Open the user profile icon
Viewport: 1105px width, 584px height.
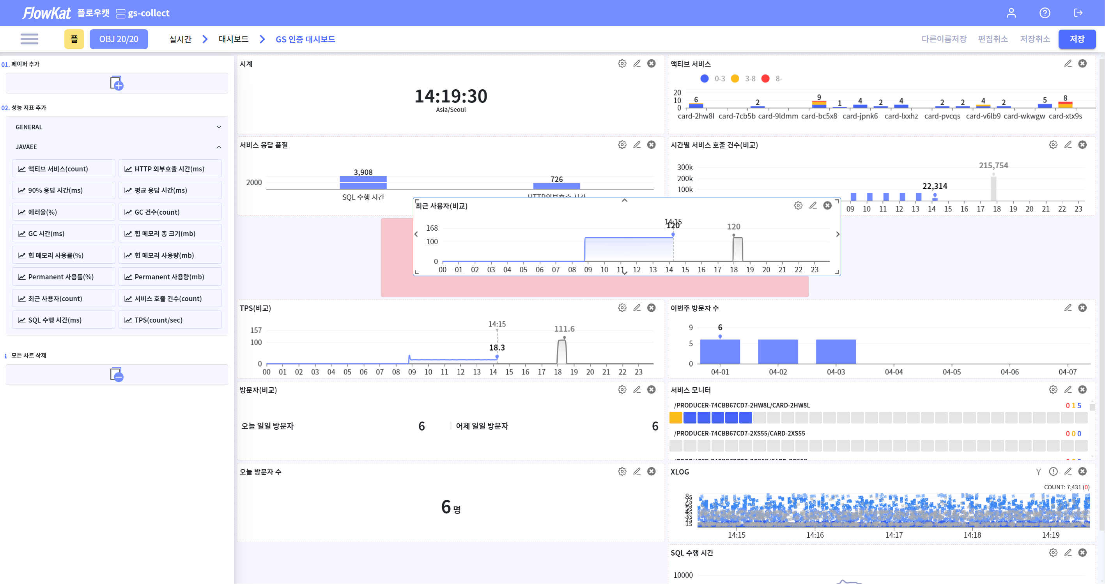coord(1011,13)
